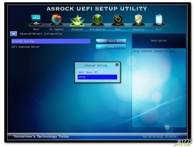Image resolution: width=195 pixels, height=147 pixels.
Task: Select the Internet Setting row
Action: click(51, 41)
